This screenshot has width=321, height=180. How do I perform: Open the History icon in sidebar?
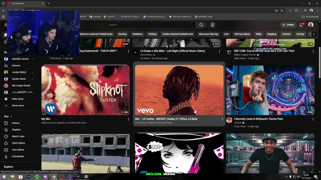point(6,123)
